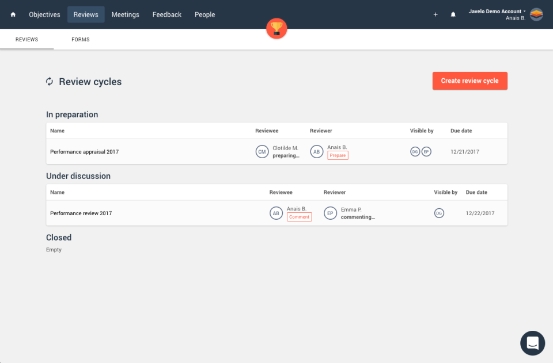The width and height of the screenshot is (553, 363).
Task: Open the notifications bell
Action: point(453,14)
